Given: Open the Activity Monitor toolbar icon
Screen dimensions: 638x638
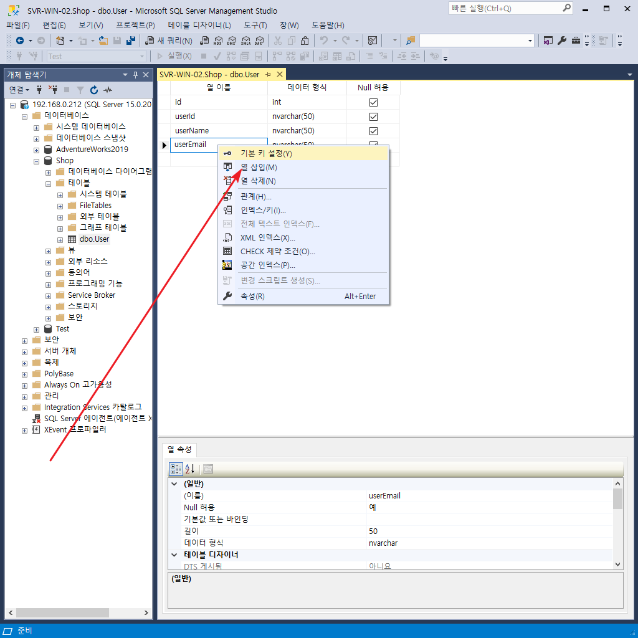Looking at the screenshot, I should point(373,40).
